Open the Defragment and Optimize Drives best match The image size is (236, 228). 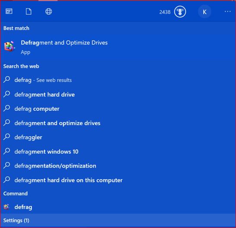pos(118,47)
